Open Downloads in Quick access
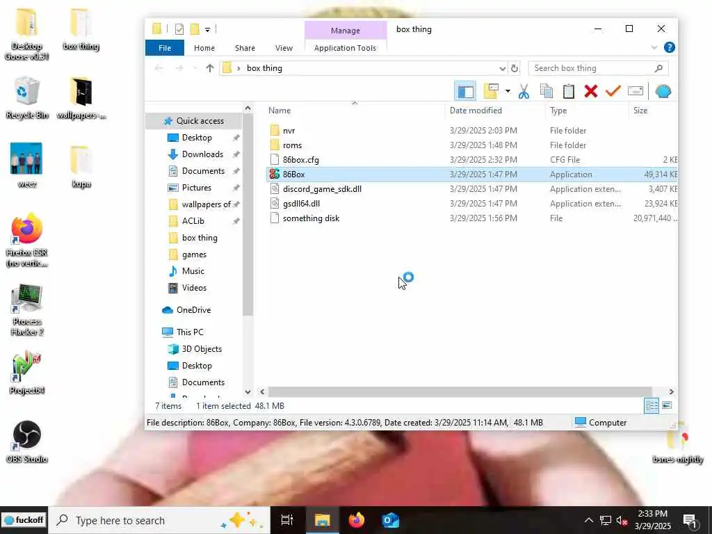 tap(202, 154)
